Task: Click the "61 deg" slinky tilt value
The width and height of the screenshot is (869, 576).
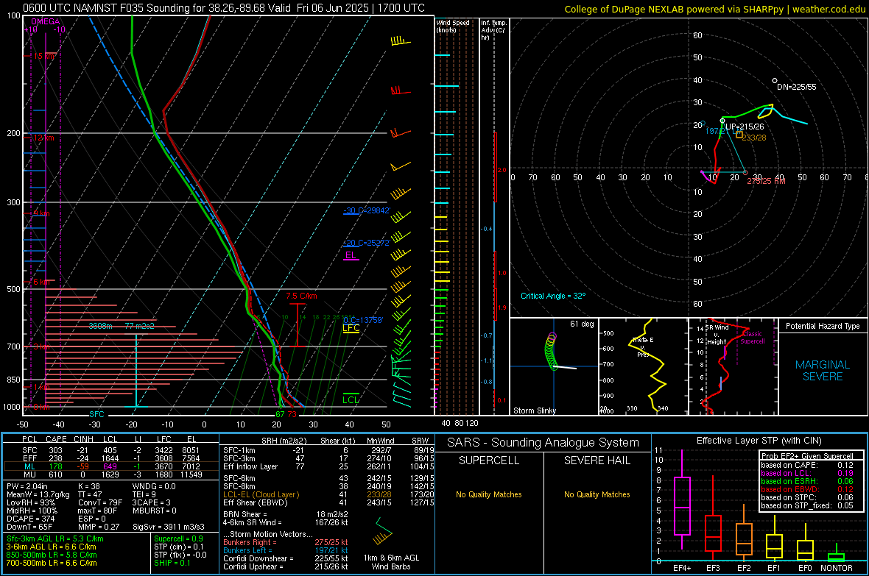Action: [582, 324]
